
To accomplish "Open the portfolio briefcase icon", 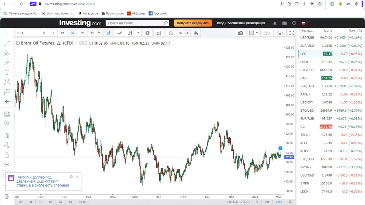I will [284, 23].
